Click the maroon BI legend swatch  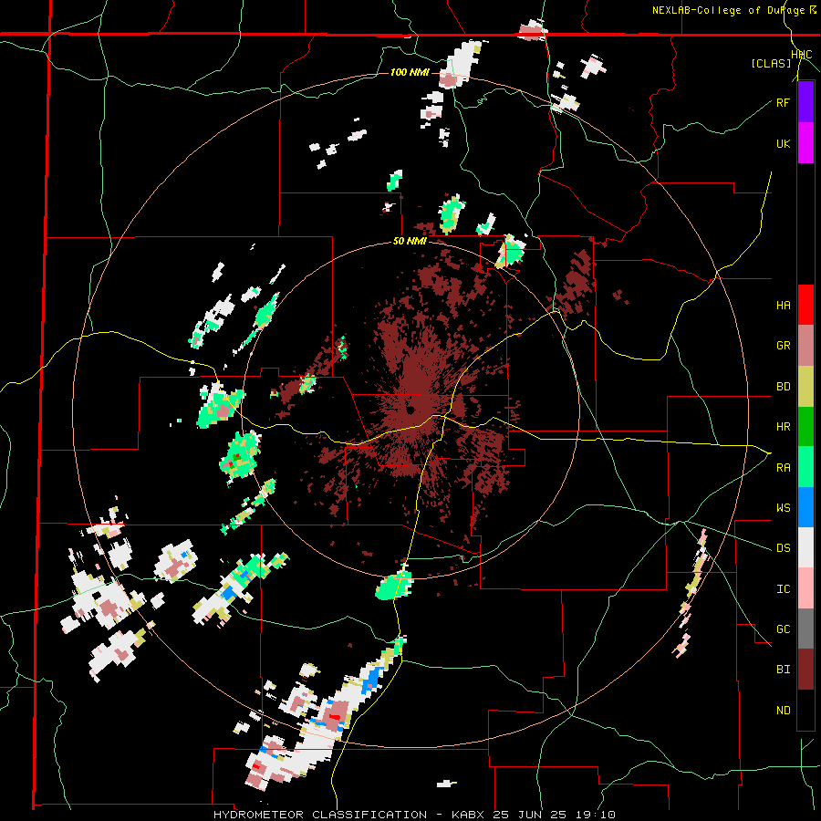click(x=805, y=670)
